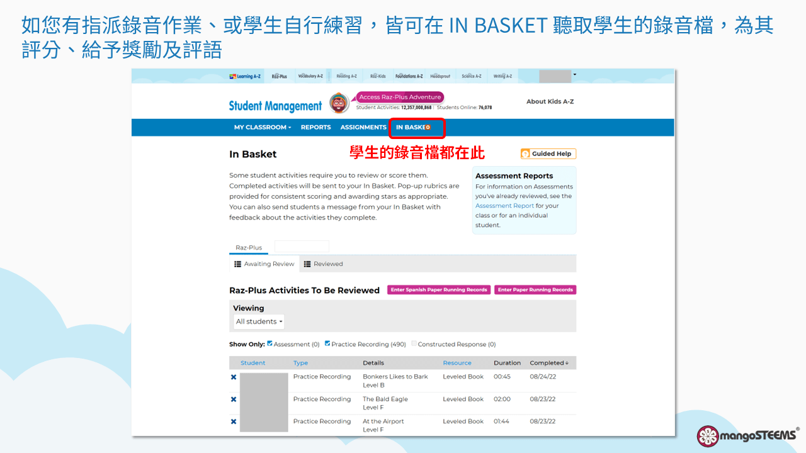Toggle the Practice Recording (490) checkbox
This screenshot has width=806, height=453.
click(x=327, y=344)
